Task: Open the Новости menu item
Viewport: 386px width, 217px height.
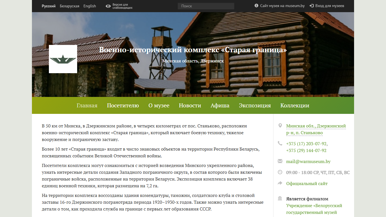Action: [190, 105]
